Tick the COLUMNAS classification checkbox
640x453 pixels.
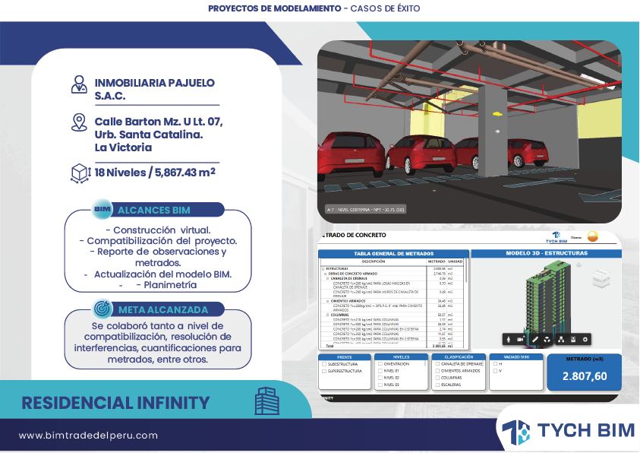coord(437,378)
